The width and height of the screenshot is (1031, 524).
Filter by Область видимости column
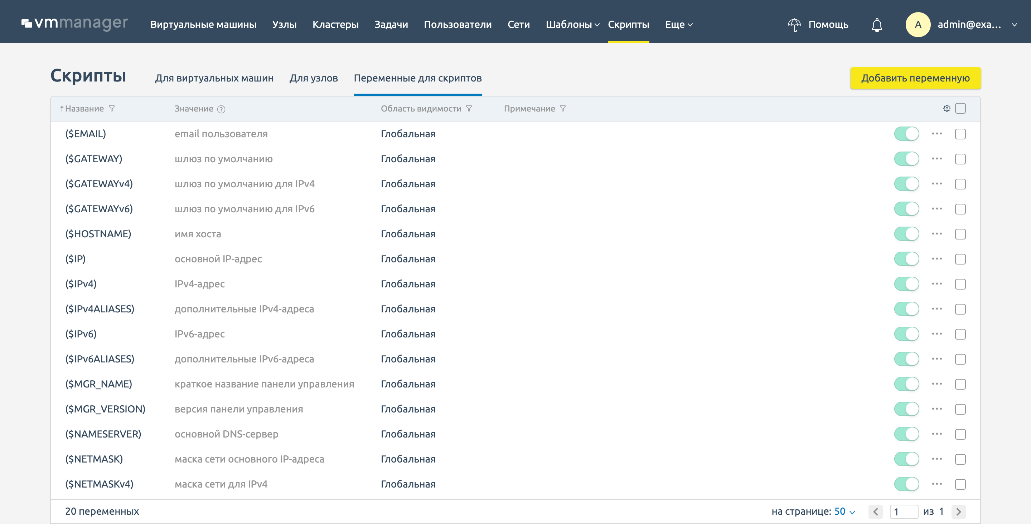click(x=469, y=109)
